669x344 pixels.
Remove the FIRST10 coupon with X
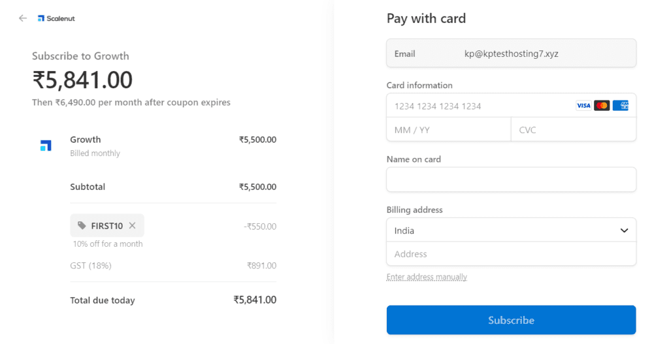[x=132, y=225]
